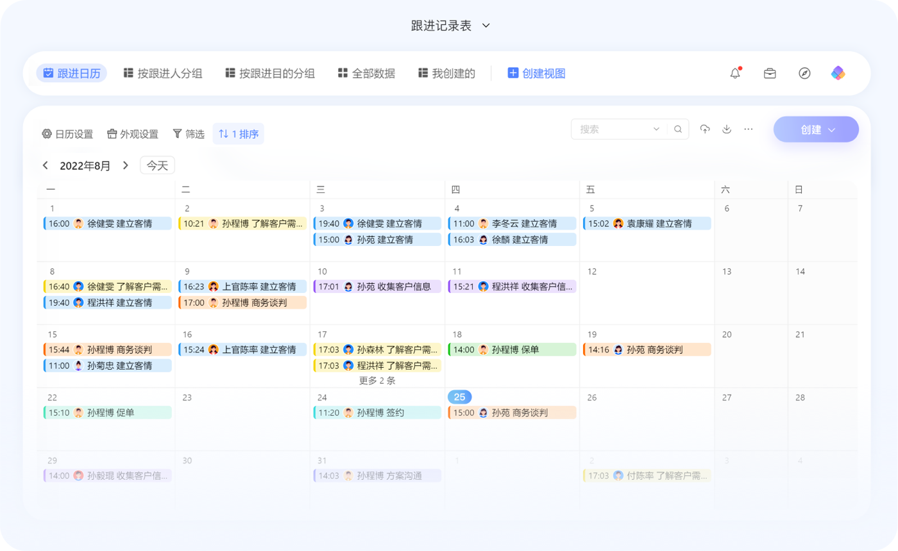The image size is (898, 551).
Task: Expand the search field dropdown arrow
Action: [656, 129]
